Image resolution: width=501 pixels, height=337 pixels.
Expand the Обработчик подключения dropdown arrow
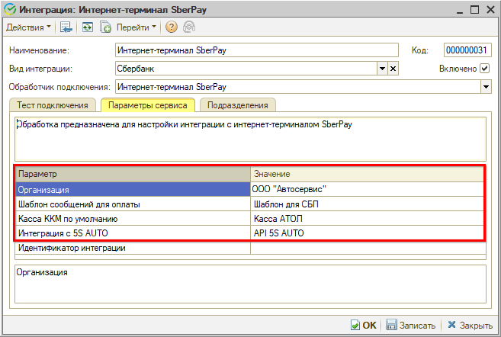pyautogui.click(x=486, y=87)
